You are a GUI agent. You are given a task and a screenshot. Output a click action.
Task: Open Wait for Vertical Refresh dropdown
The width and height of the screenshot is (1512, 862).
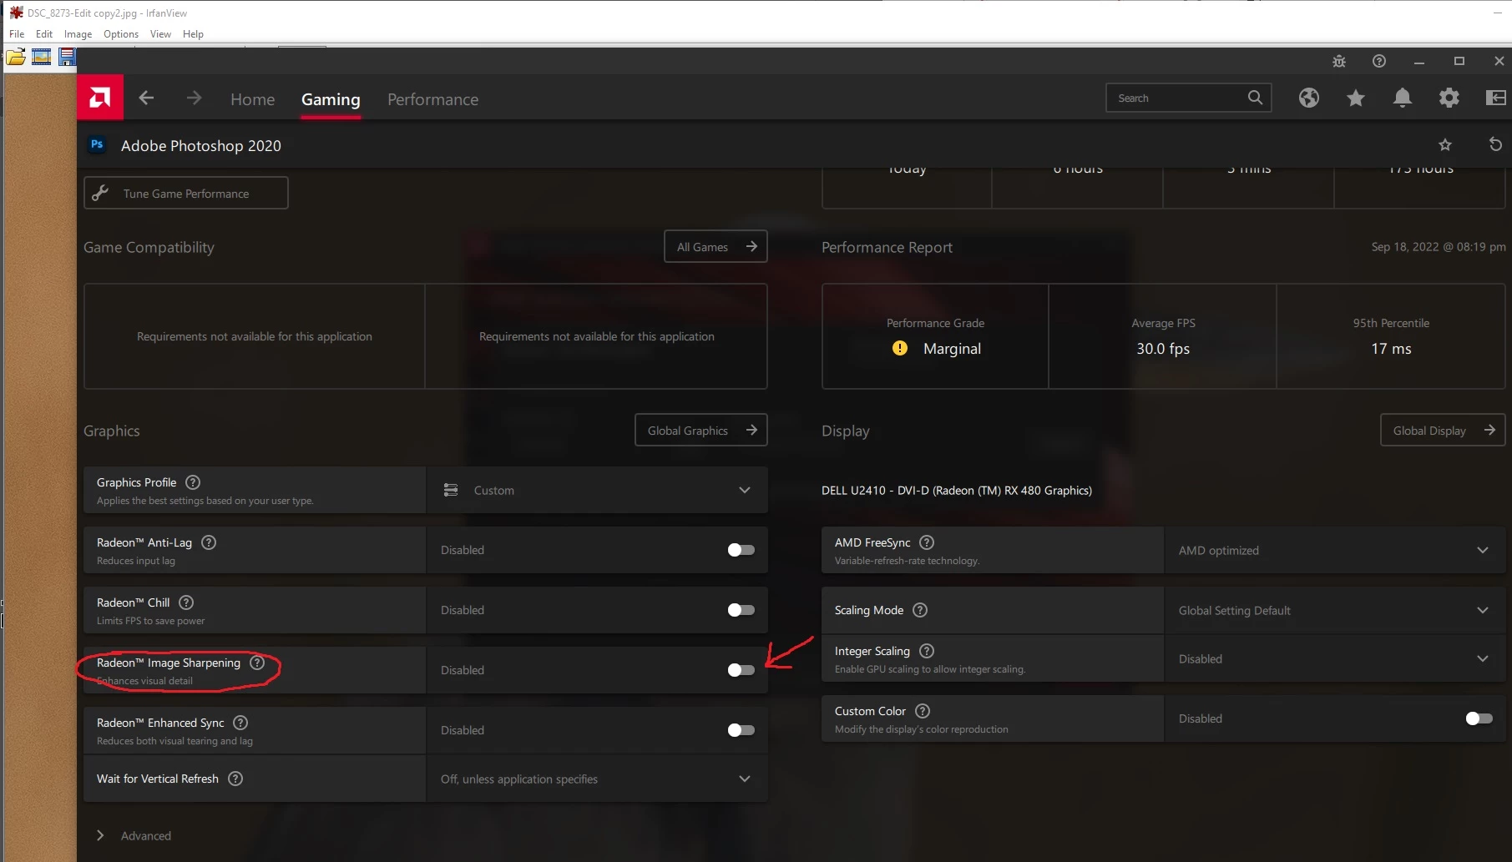tap(597, 779)
